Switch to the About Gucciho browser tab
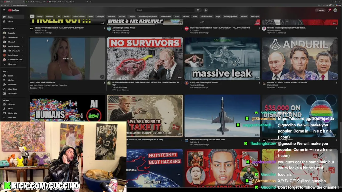The width and height of the screenshot is (342, 192). [x=36, y=2]
